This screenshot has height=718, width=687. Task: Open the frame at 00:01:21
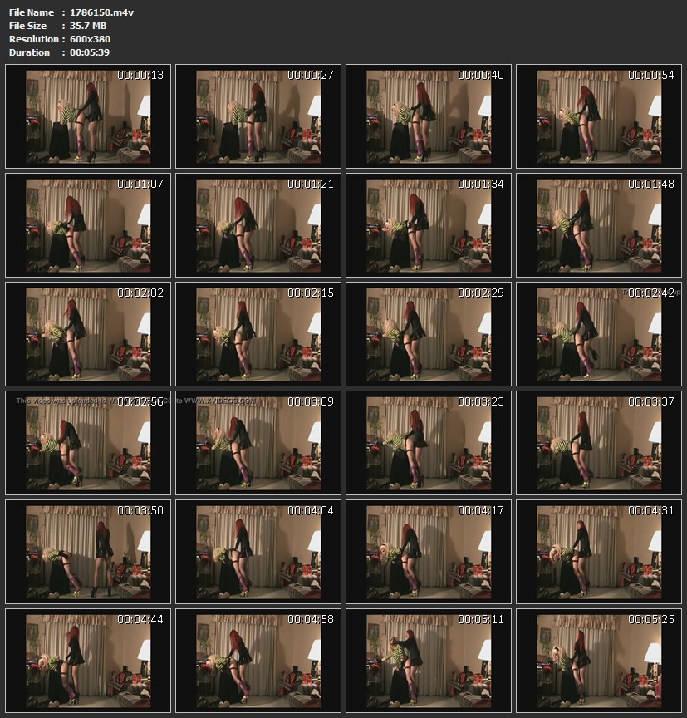(x=258, y=225)
